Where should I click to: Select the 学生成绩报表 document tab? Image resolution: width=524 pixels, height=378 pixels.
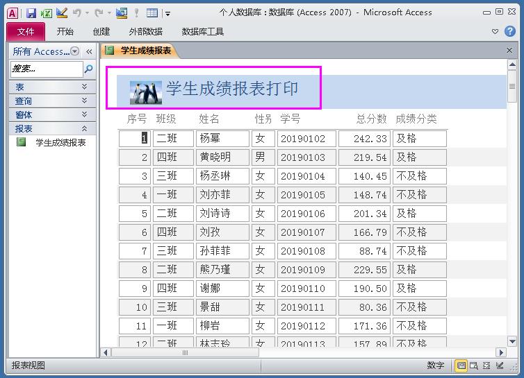[140, 51]
